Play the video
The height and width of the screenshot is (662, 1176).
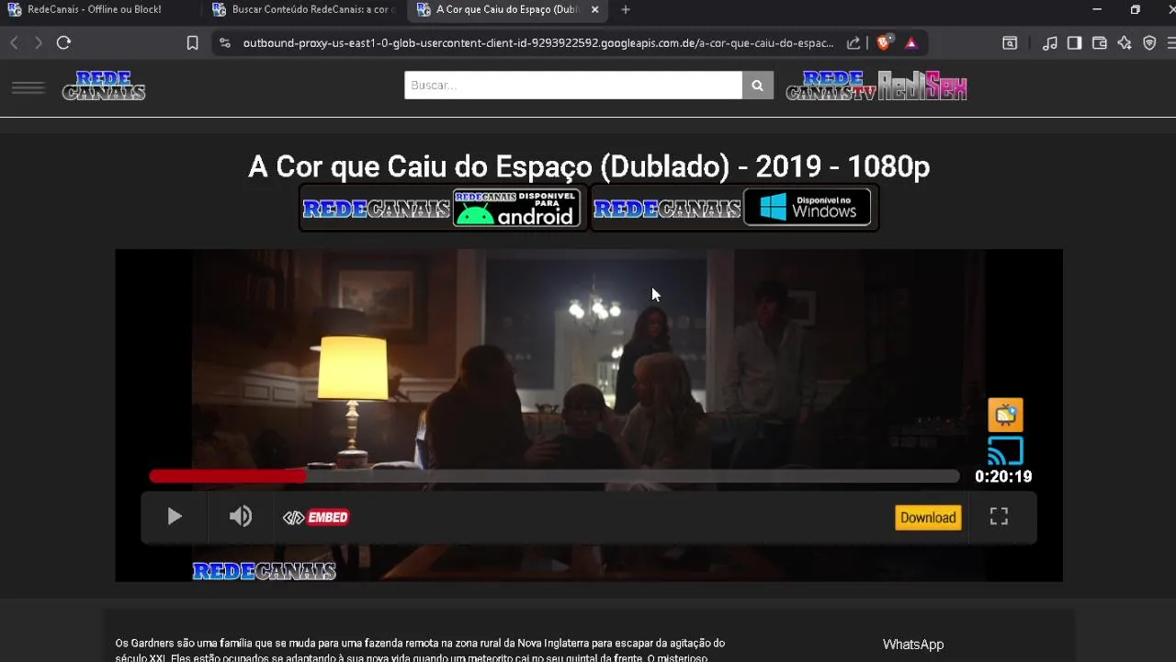[x=175, y=517]
